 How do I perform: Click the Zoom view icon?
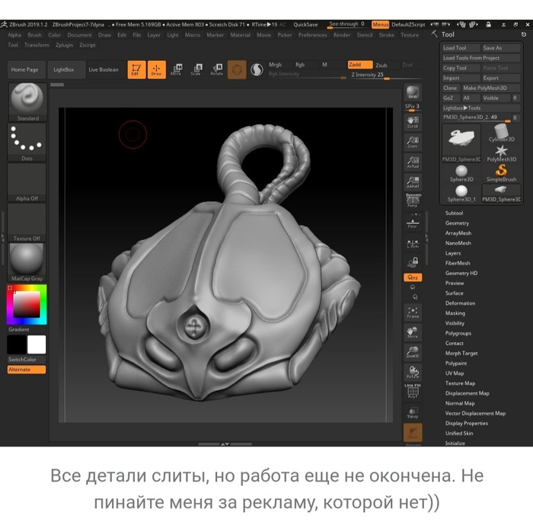coord(413,142)
